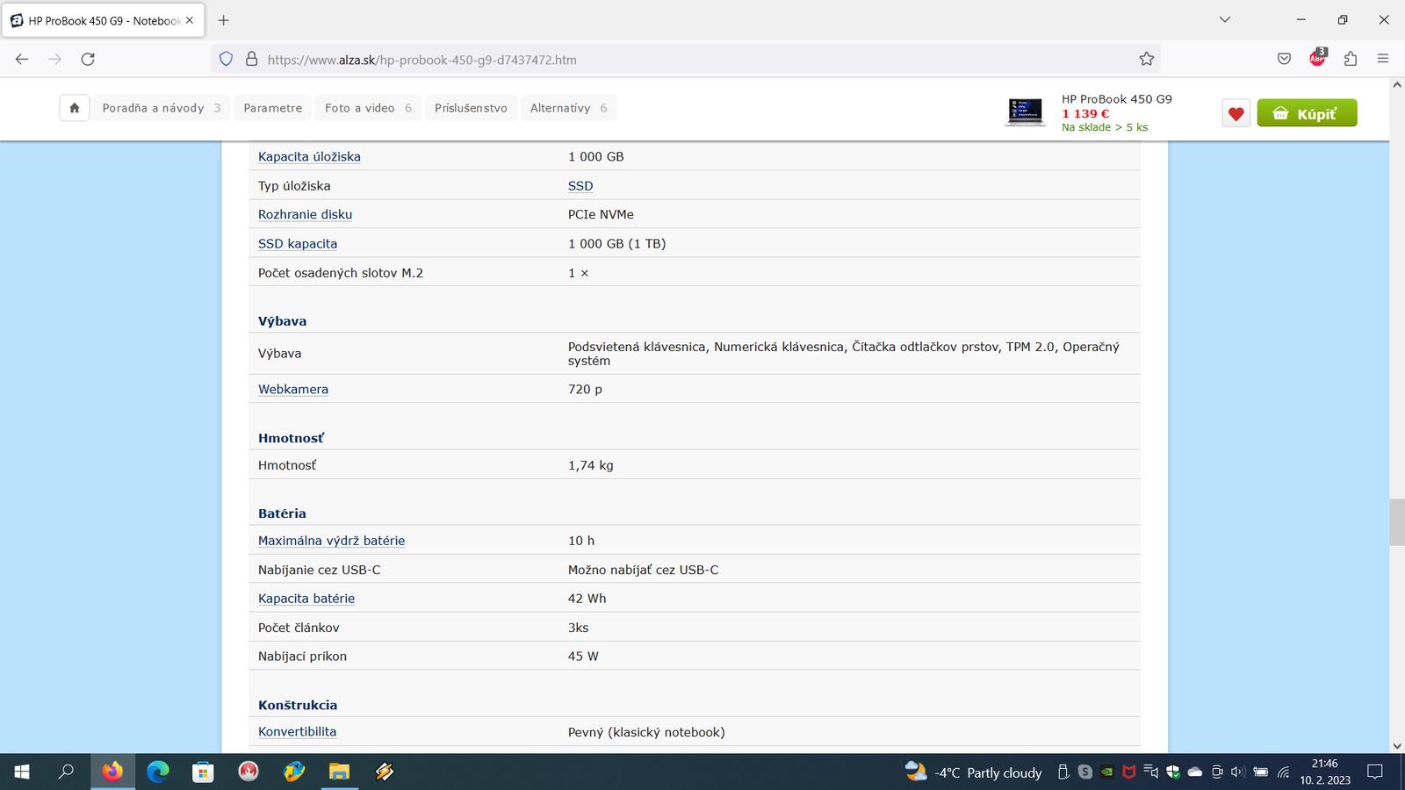This screenshot has width=1405, height=790.
Task: Bookmark this page with the star icon
Action: 1146,59
